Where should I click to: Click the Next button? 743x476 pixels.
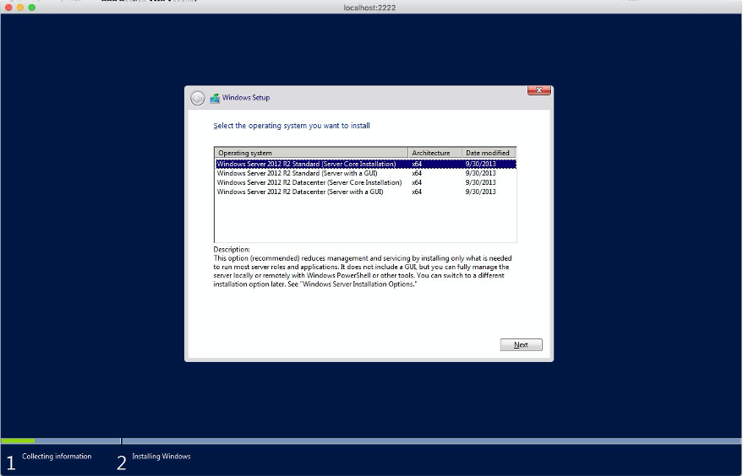coord(521,345)
